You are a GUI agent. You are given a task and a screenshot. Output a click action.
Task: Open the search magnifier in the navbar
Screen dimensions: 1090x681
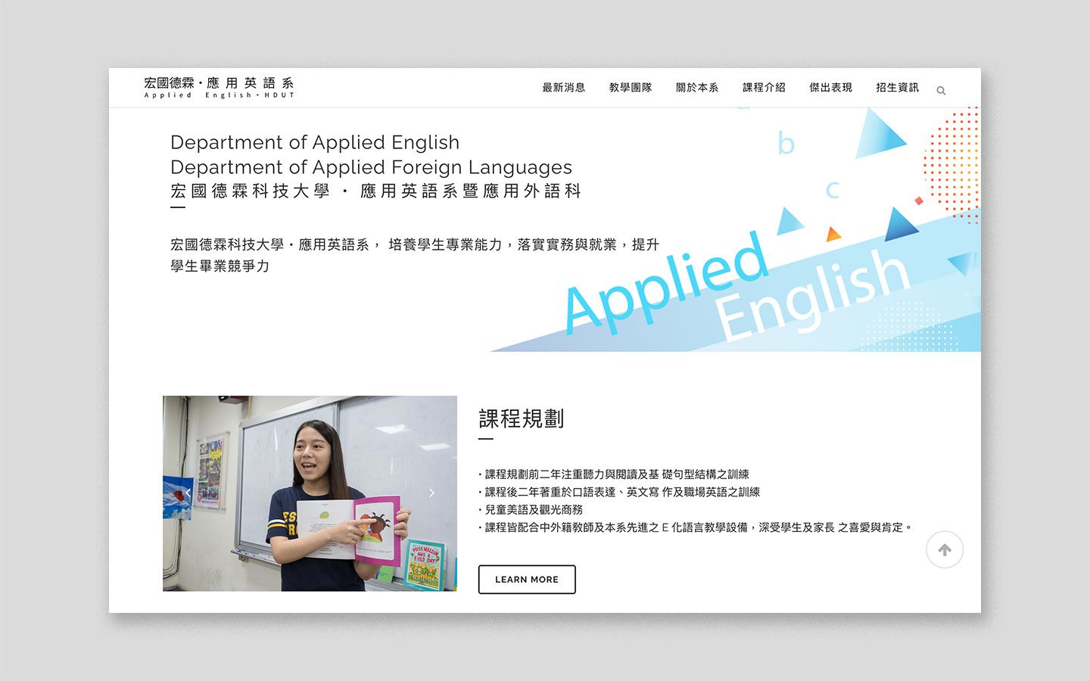click(941, 91)
